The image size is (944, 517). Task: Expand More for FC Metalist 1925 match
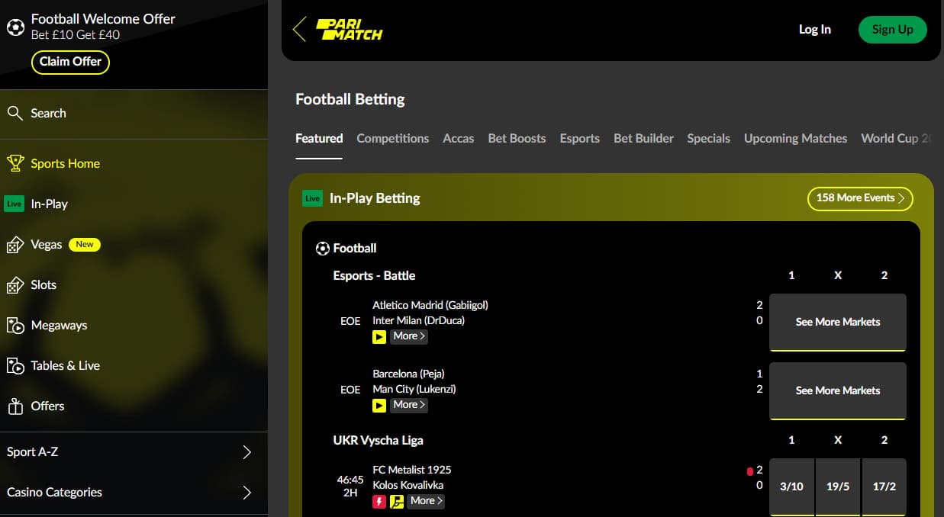pyautogui.click(x=426, y=501)
